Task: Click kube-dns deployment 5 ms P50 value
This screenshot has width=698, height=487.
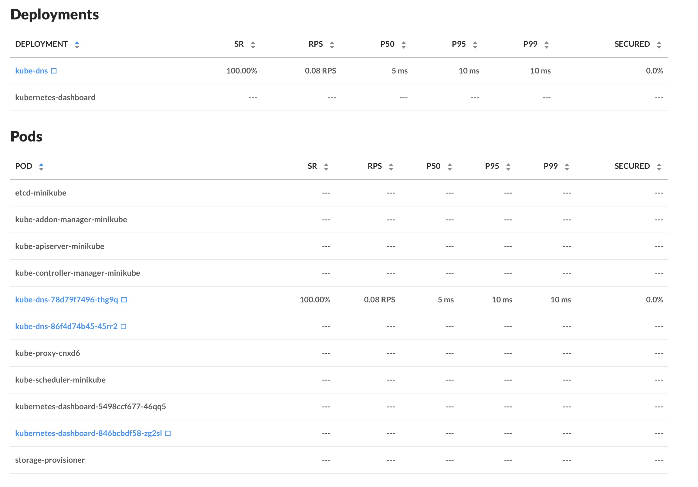Action: point(399,71)
